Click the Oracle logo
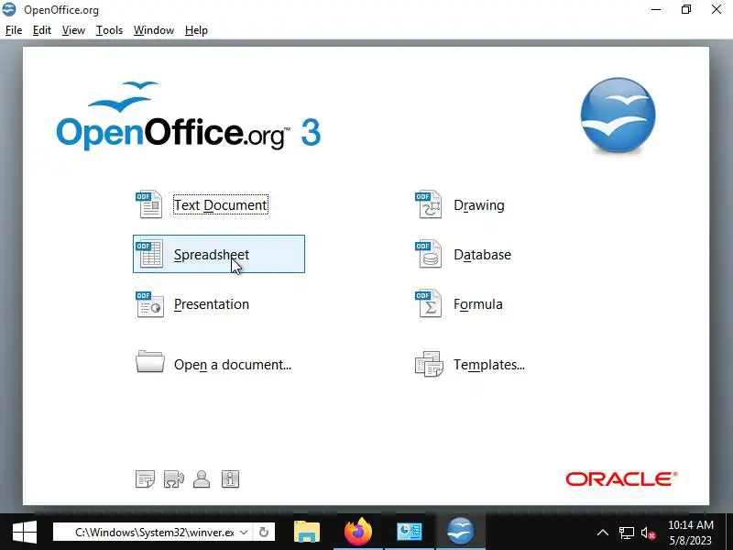Screen dimensions: 733x550 click(x=621, y=478)
